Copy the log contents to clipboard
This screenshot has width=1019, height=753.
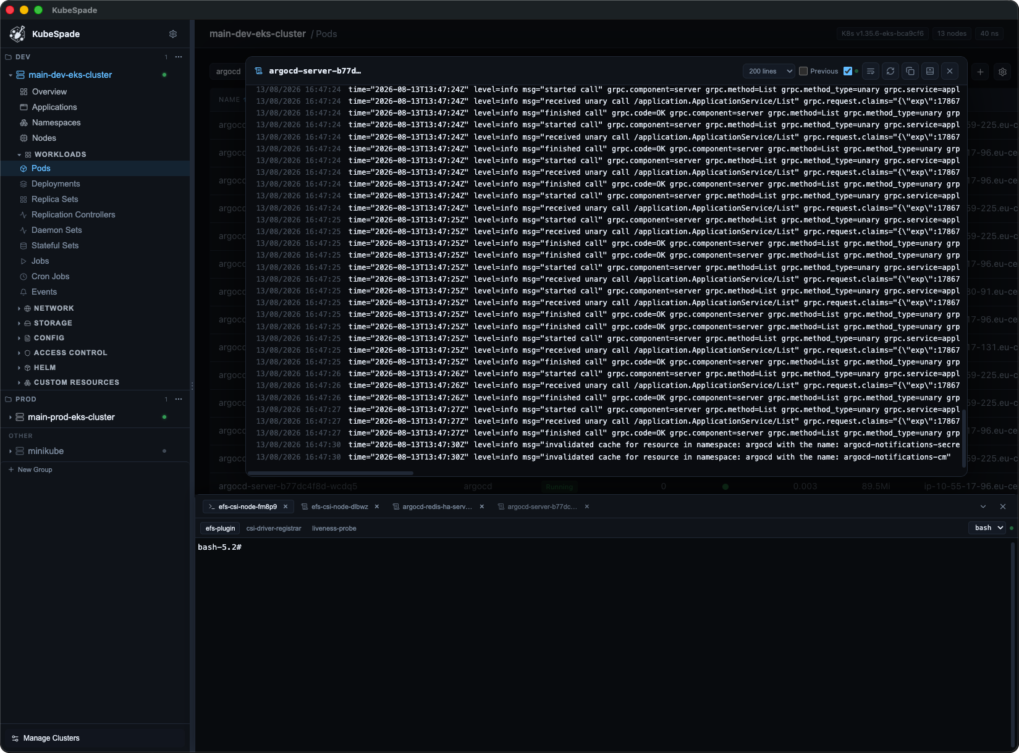910,71
